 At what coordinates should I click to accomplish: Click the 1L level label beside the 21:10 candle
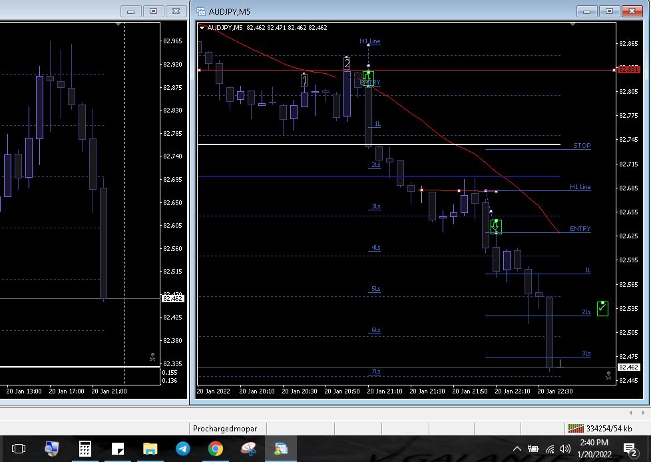[377, 124]
